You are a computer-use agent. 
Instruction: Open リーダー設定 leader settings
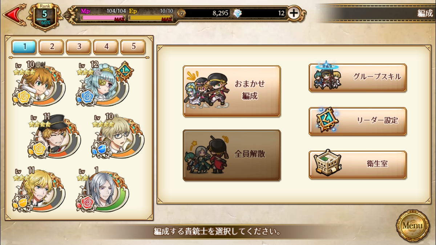coord(358,121)
